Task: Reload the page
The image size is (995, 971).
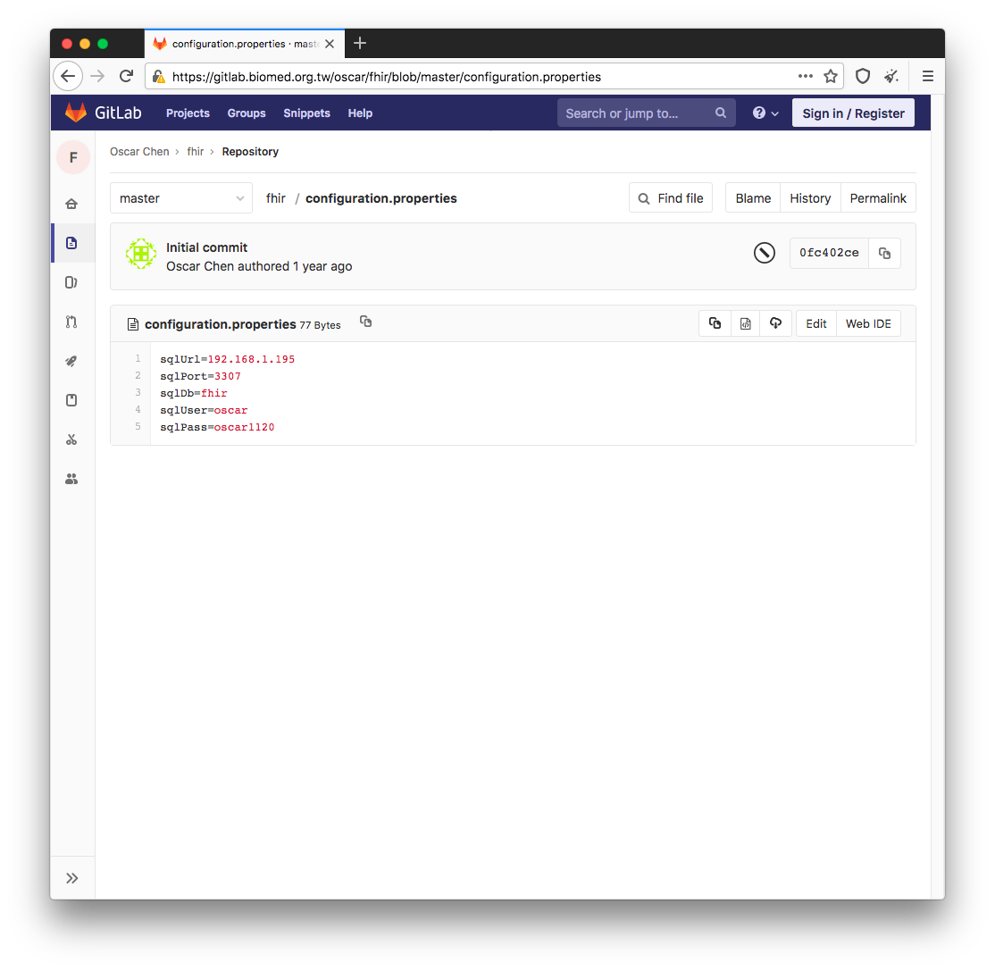Action: [126, 76]
